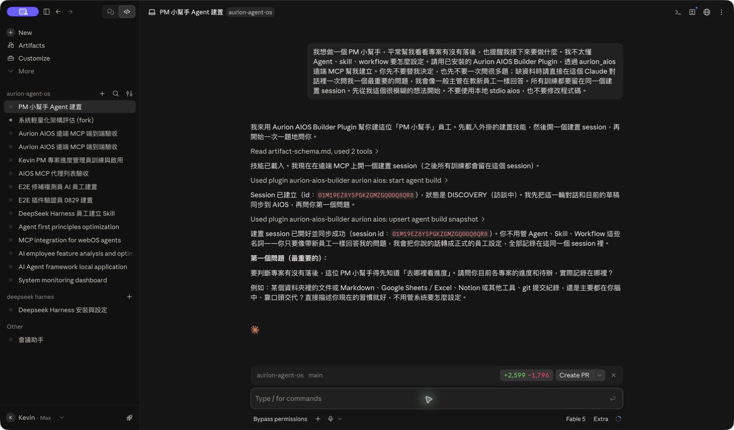734x430 pixels.
Task: Open the session 'E2E 插件驗證員 0829 建置'
Action: click(x=69, y=200)
